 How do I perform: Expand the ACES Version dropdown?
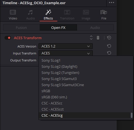click(x=66, y=46)
